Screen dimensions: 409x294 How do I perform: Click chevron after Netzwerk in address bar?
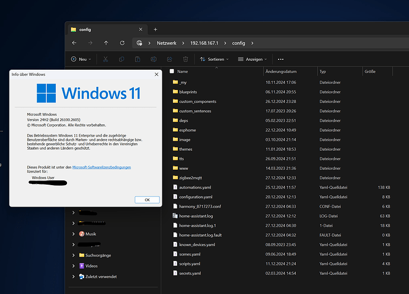click(x=183, y=43)
